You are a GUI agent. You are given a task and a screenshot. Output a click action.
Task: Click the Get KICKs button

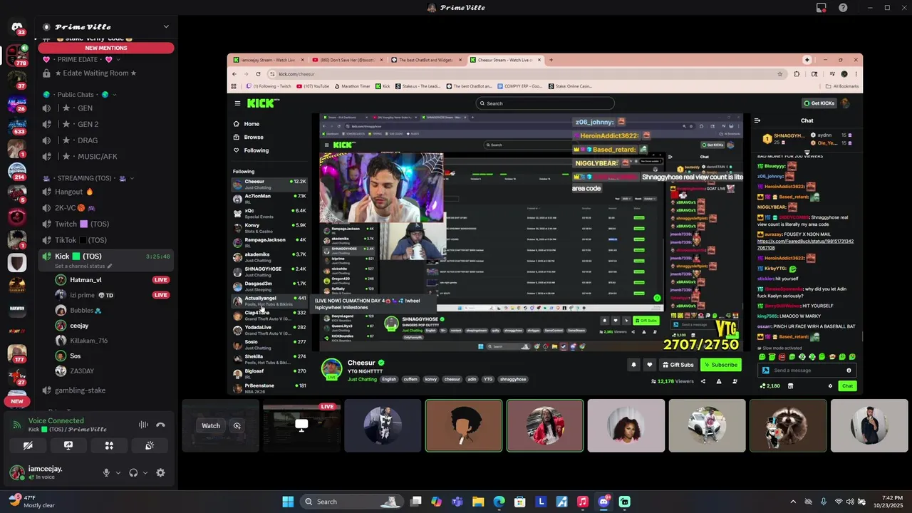click(x=819, y=103)
